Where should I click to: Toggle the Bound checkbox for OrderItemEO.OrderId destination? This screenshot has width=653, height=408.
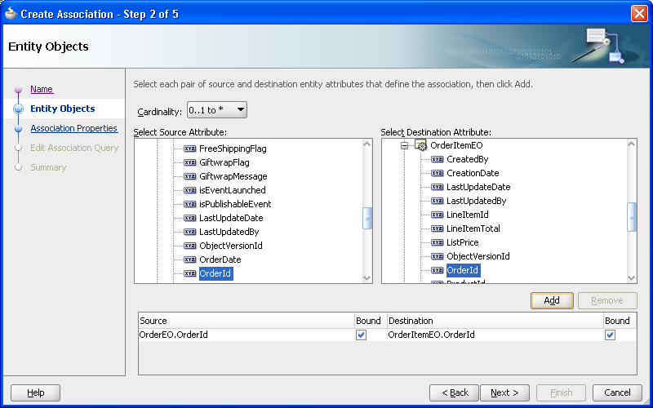point(610,335)
